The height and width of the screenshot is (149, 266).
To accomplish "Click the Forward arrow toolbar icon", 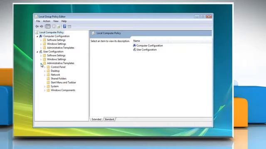I will click(x=42, y=26).
